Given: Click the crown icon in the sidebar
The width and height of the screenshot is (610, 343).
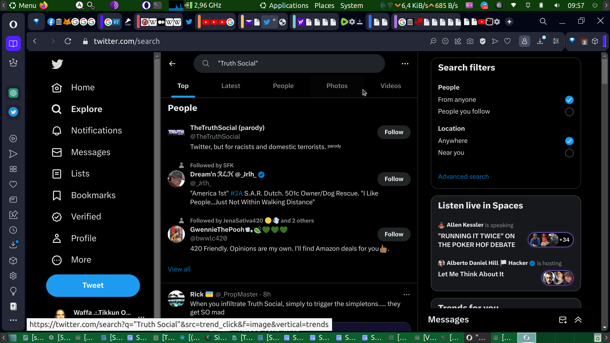Looking at the screenshot, I should click(13, 63).
